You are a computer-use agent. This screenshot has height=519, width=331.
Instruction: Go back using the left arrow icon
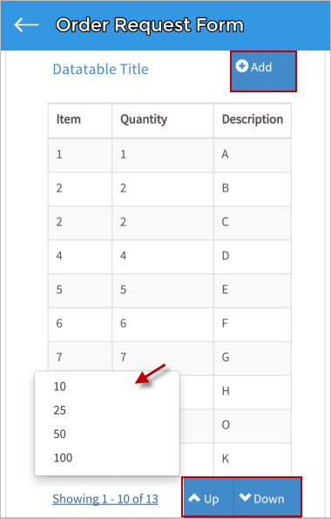coord(26,25)
